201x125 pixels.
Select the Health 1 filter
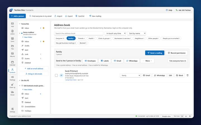pos(91,38)
